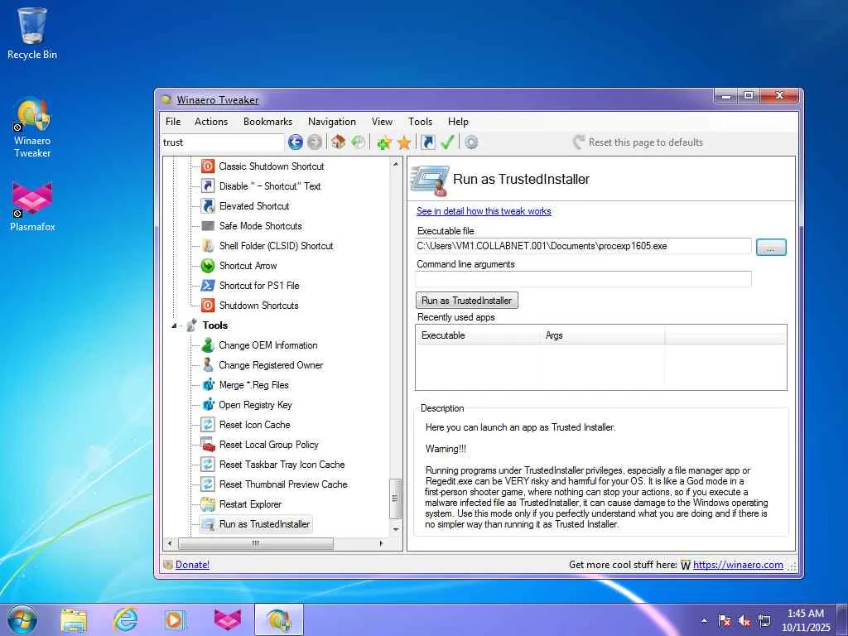The height and width of the screenshot is (636, 848).
Task: Select Classic Shutdown Shortcut icon in tree
Action: point(208,166)
